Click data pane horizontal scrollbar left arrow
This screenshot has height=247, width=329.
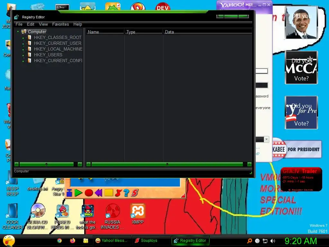pos(89,164)
